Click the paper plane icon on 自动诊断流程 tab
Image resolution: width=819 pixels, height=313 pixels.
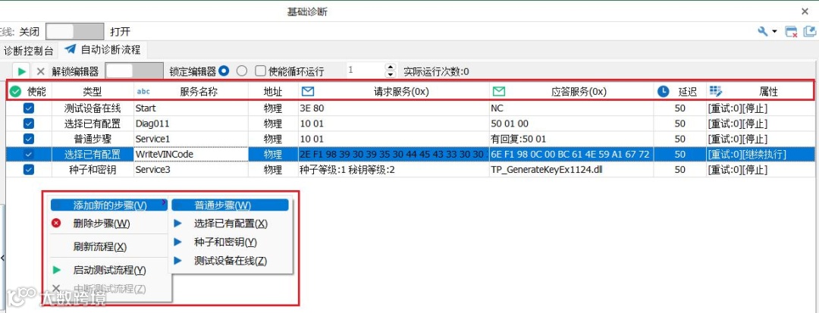[x=70, y=49]
